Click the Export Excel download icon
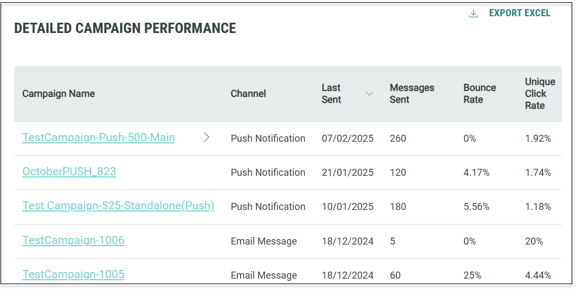Image resolution: width=576 pixels, height=290 pixels. (x=473, y=14)
